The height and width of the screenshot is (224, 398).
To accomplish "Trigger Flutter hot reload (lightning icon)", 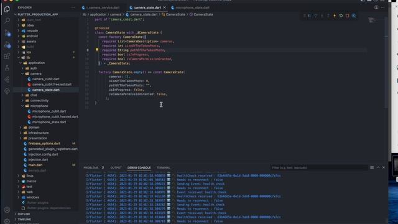I will point(335,16).
